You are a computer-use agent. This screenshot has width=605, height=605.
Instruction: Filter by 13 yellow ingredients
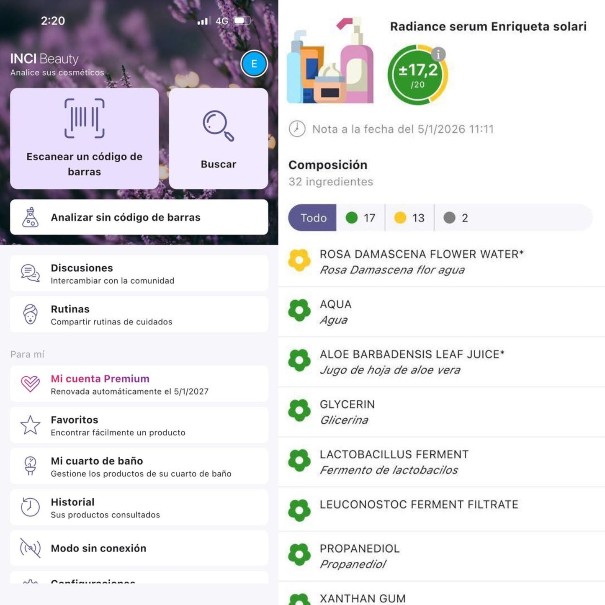[x=409, y=218]
